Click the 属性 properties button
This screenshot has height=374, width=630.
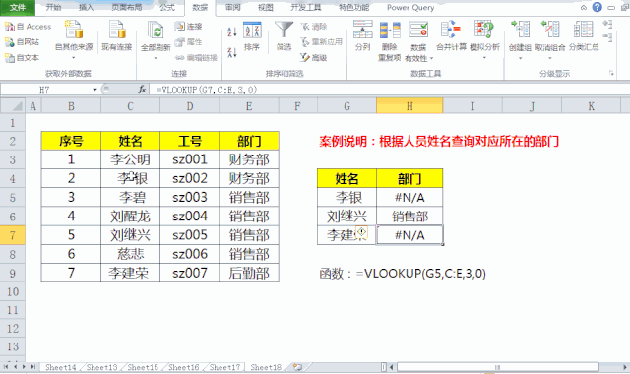(x=188, y=41)
